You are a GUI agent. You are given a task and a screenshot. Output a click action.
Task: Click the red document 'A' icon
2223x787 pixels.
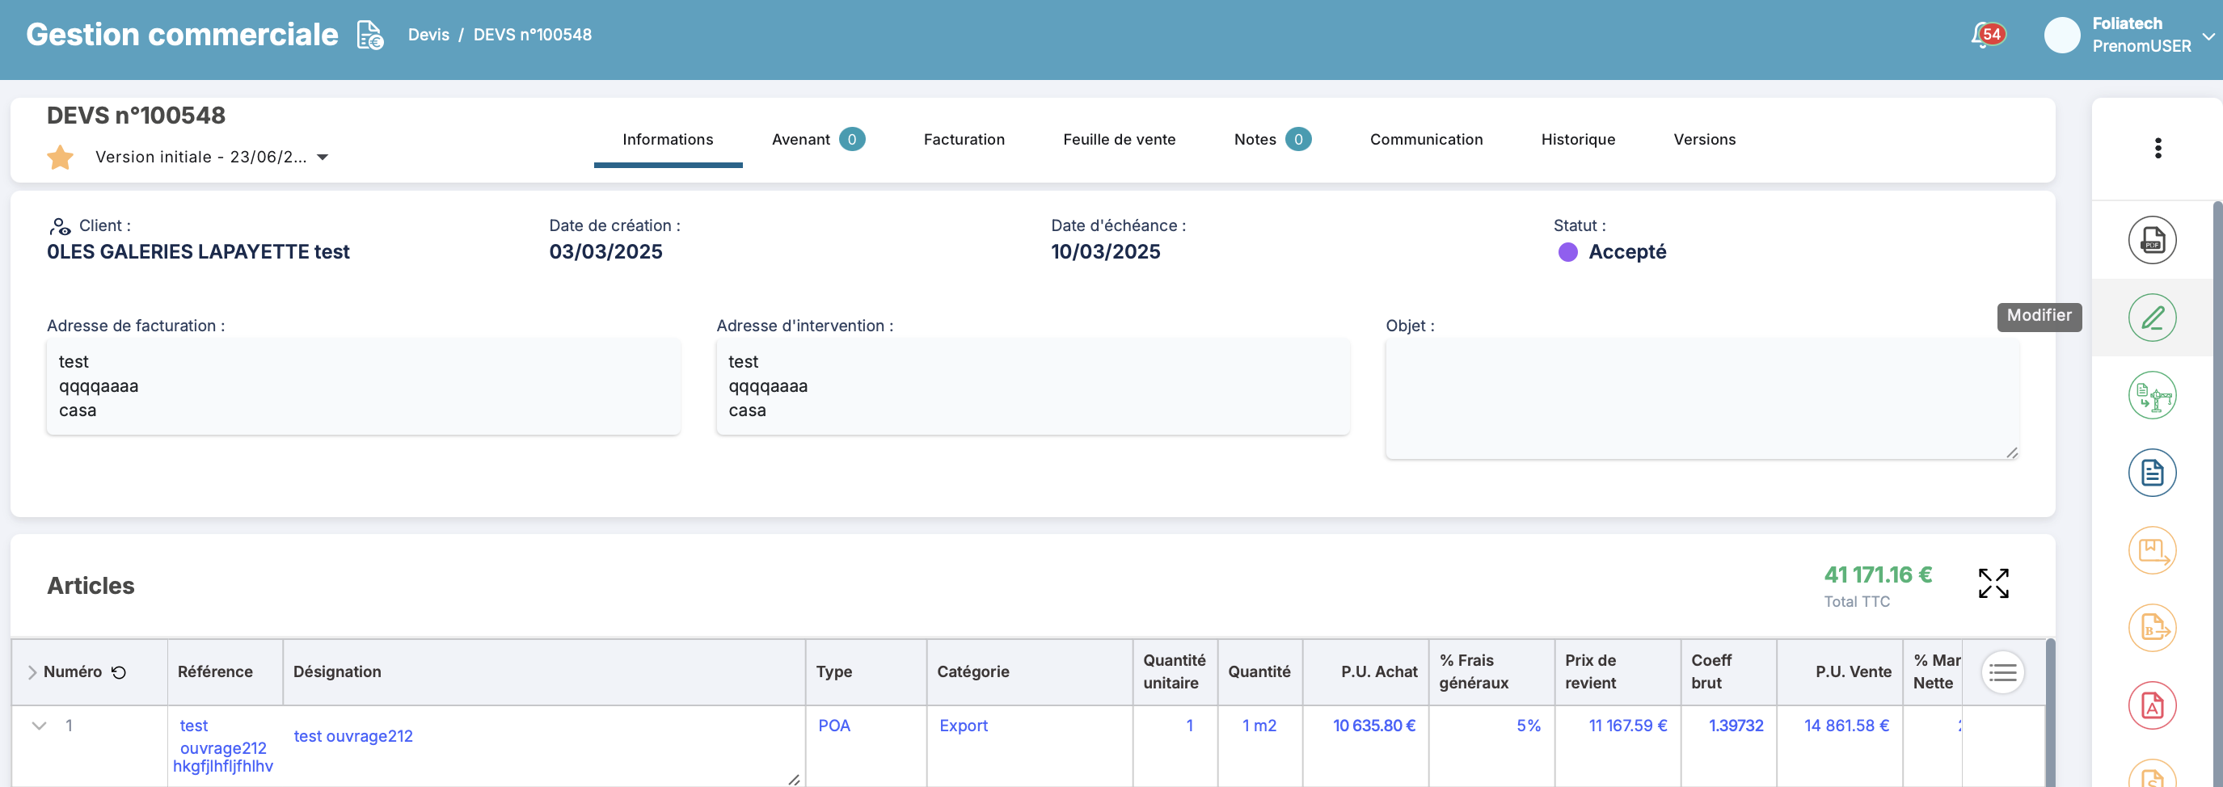(x=2151, y=706)
